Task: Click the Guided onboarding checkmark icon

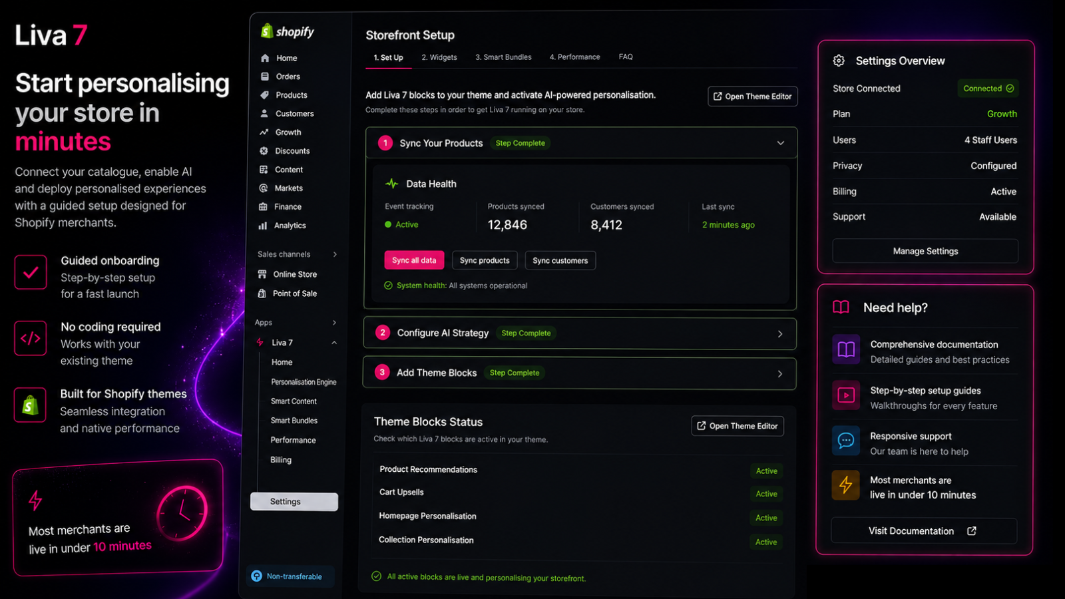Action: 31,272
